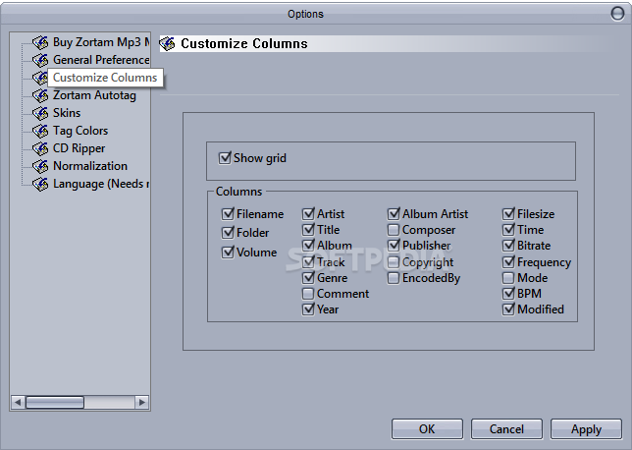Uncheck the Publisher column
The height and width of the screenshot is (450, 632).
point(394,246)
